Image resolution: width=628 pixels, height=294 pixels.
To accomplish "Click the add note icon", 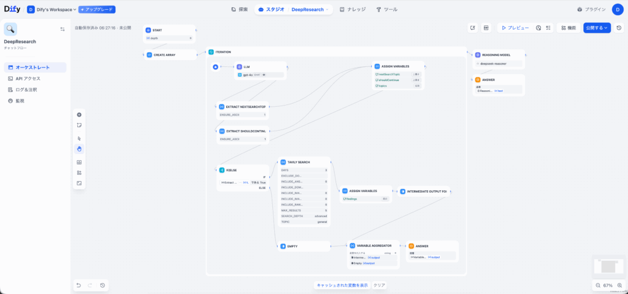I will click(79, 125).
